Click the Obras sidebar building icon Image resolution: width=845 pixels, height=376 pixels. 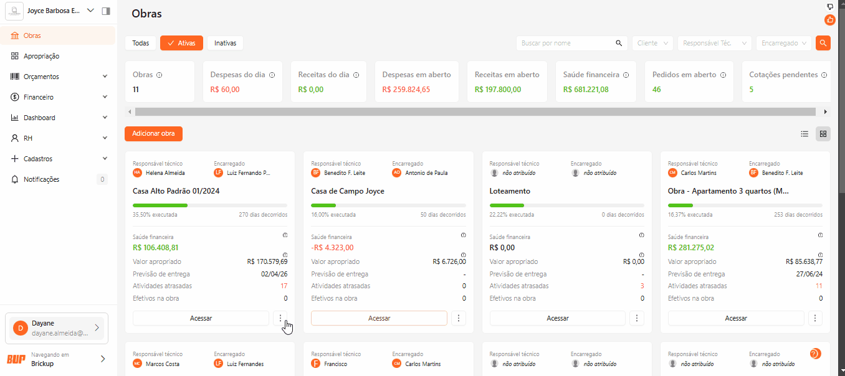pos(15,35)
